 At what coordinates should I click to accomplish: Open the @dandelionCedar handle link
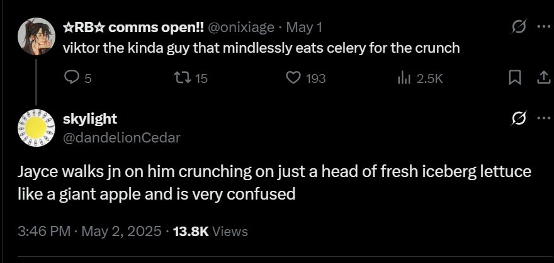click(122, 137)
